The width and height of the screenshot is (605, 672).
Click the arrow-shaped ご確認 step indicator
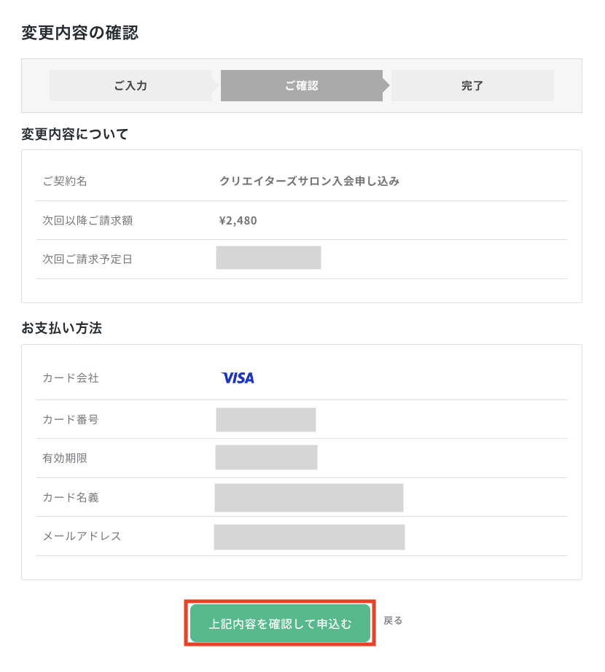302,85
